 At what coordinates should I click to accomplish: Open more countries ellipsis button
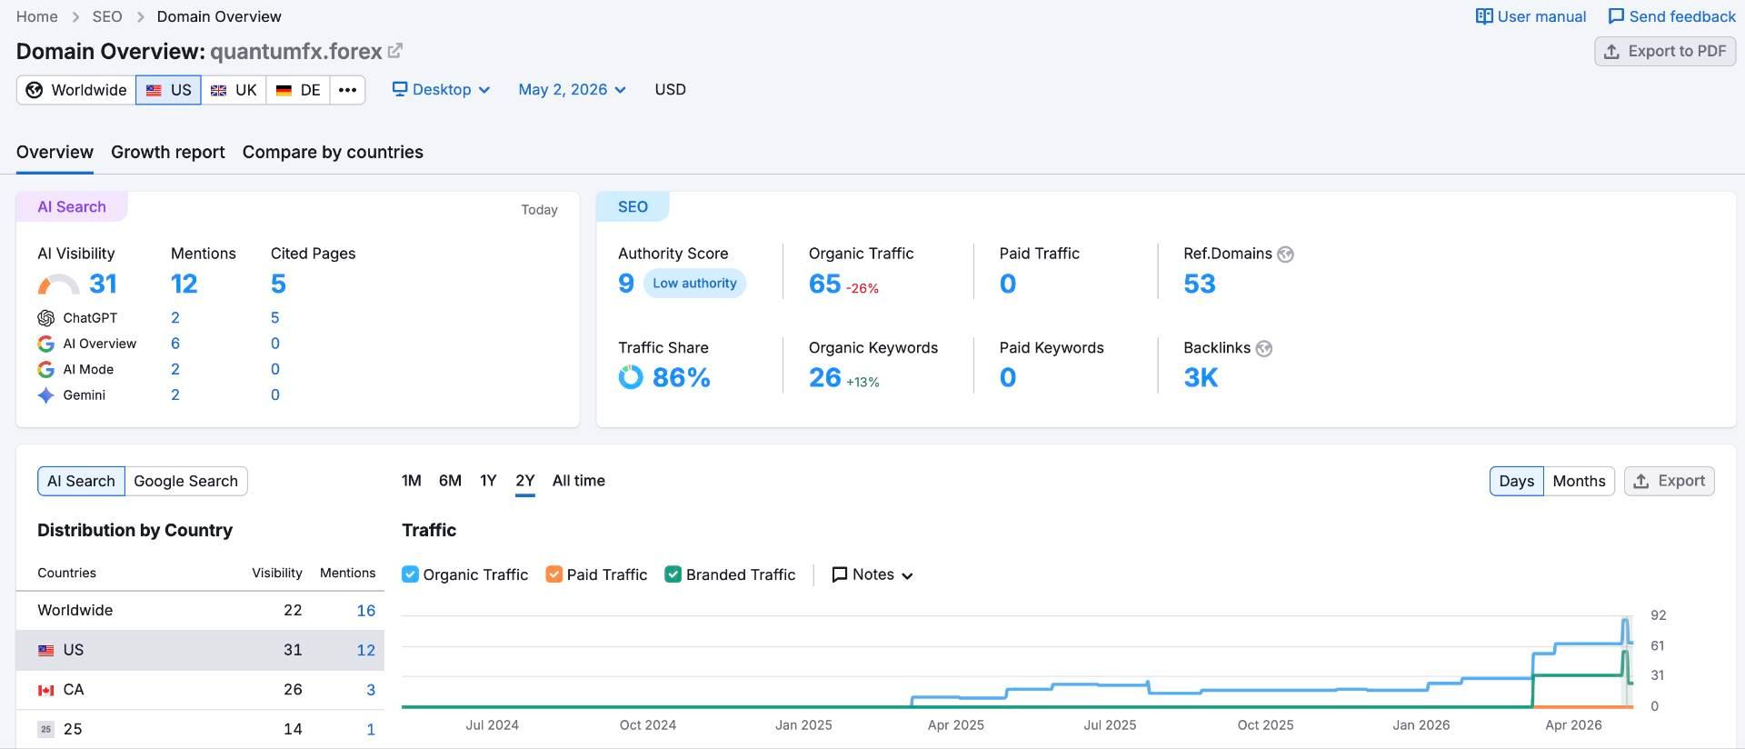pyautogui.click(x=347, y=90)
